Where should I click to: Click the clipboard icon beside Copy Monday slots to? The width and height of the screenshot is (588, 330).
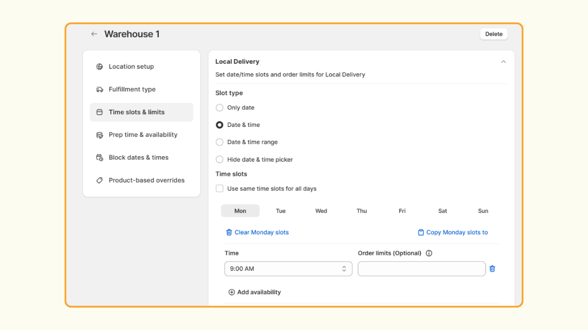421,232
